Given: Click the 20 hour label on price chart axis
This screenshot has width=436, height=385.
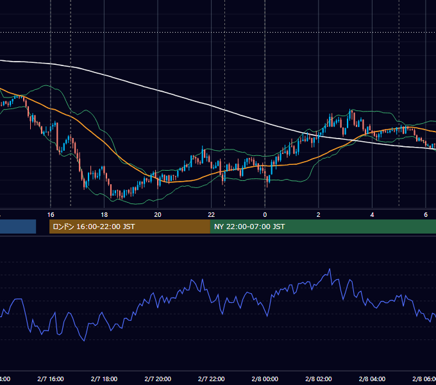Looking at the screenshot, I should 158,215.
